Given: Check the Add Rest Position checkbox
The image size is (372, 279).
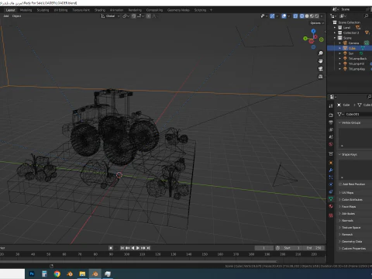Looking at the screenshot, I should (340, 184).
